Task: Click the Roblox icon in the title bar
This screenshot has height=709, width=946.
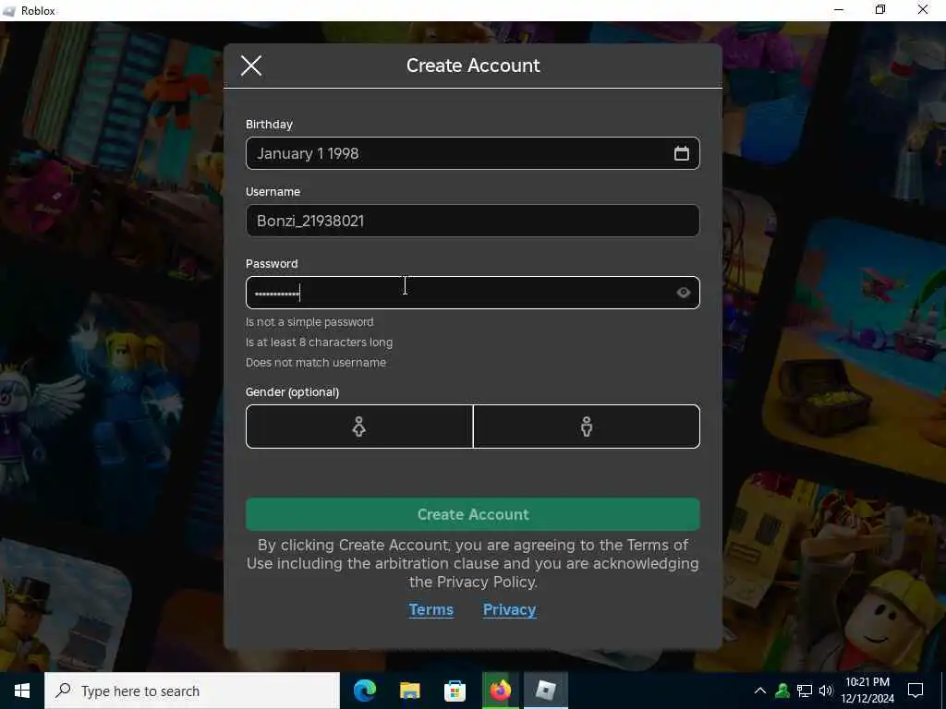Action: [x=8, y=11]
